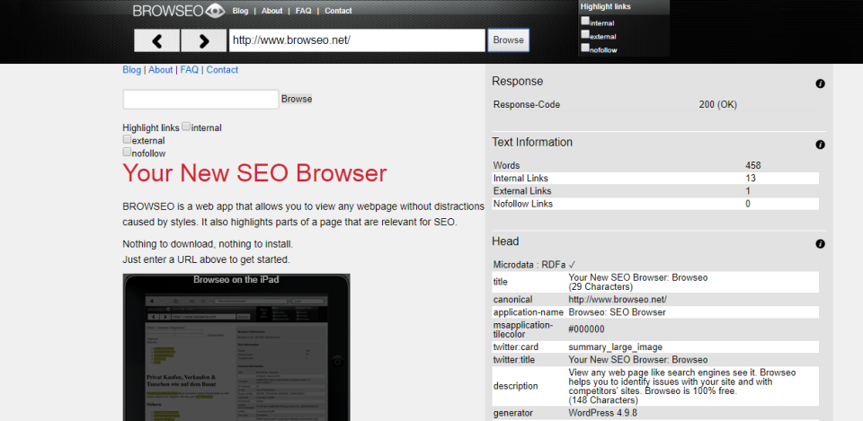Image resolution: width=863 pixels, height=421 pixels.
Task: Focus the empty URL field in page
Action: coord(200,100)
